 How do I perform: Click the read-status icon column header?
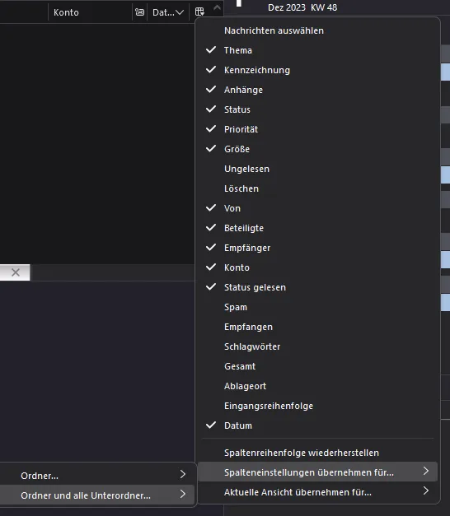point(140,12)
